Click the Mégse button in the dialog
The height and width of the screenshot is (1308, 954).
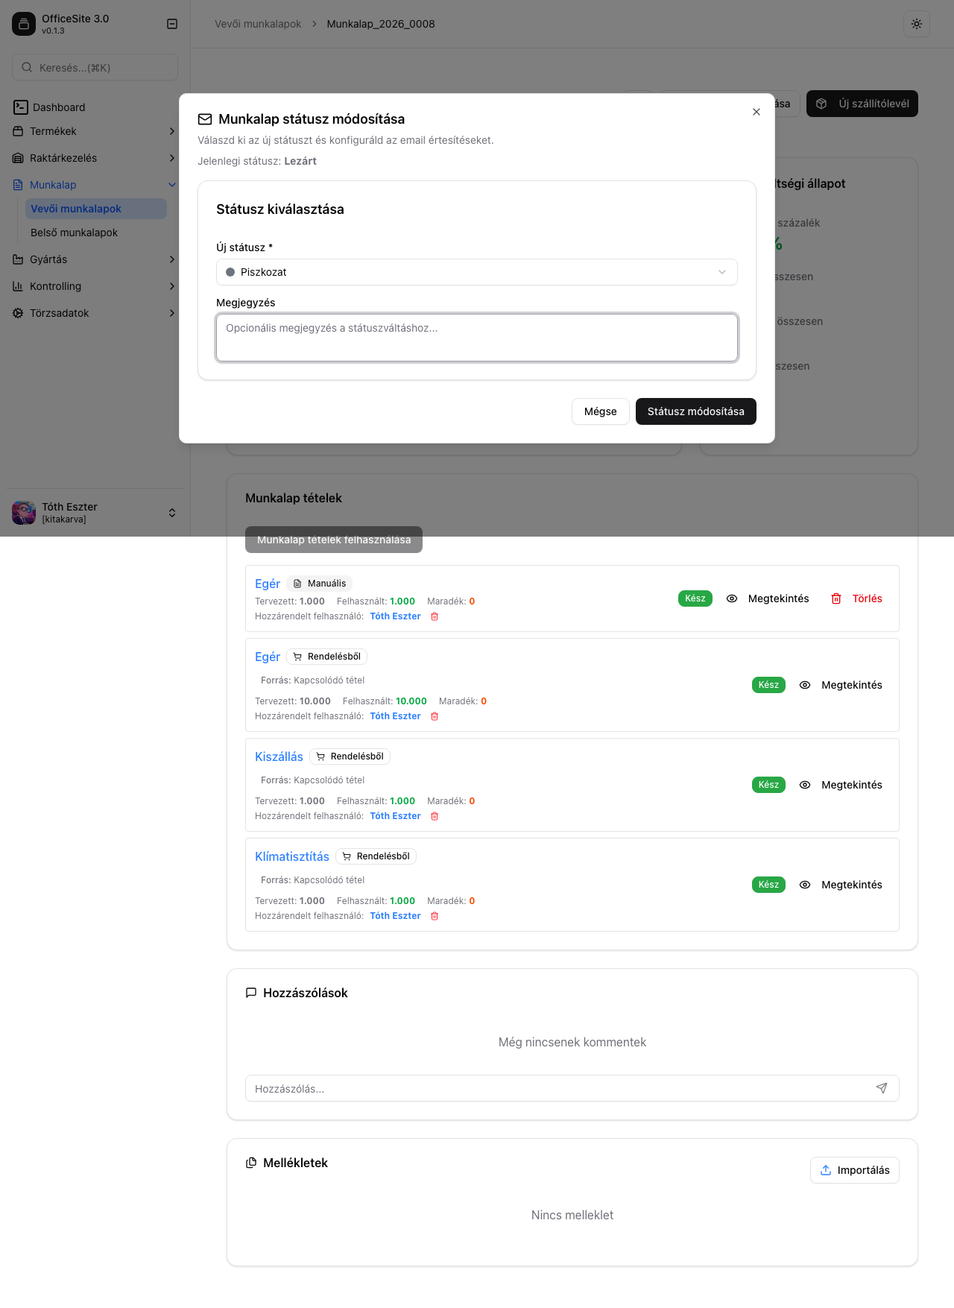(601, 411)
